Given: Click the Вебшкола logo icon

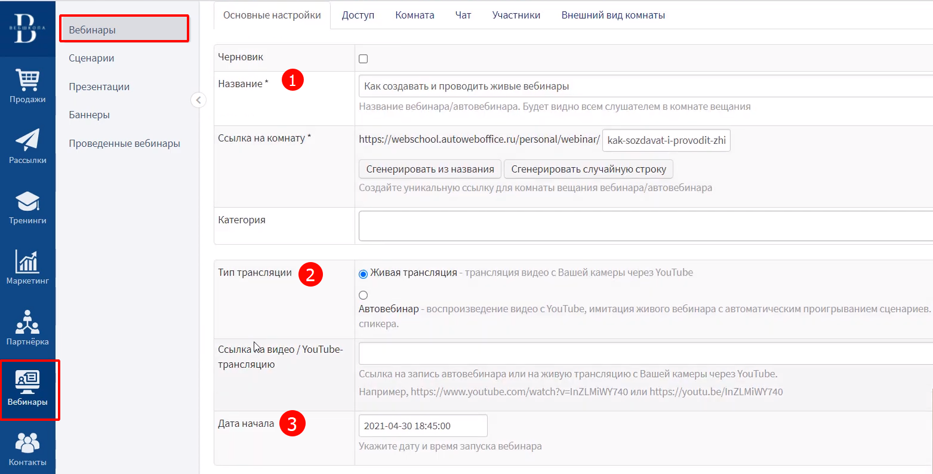Looking at the screenshot, I should point(27,29).
